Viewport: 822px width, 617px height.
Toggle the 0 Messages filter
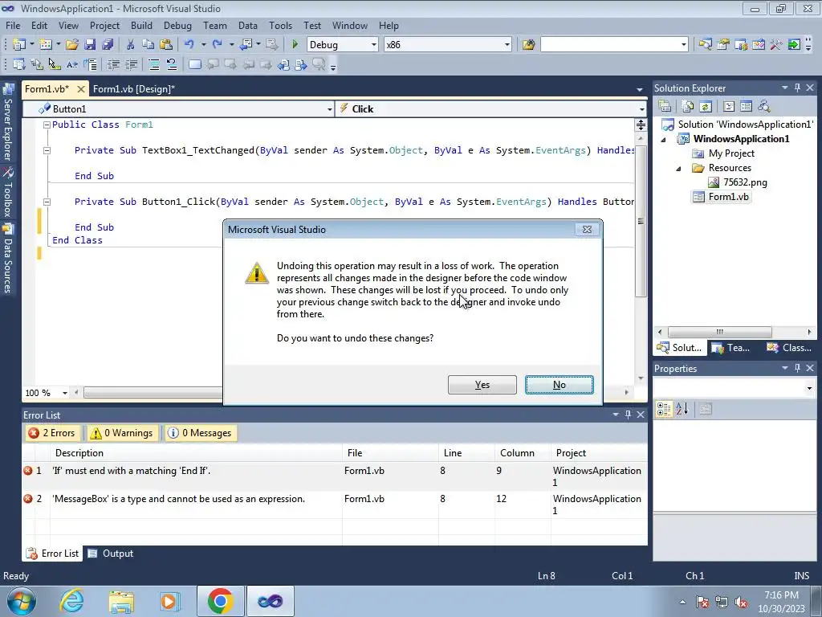pyautogui.click(x=200, y=433)
